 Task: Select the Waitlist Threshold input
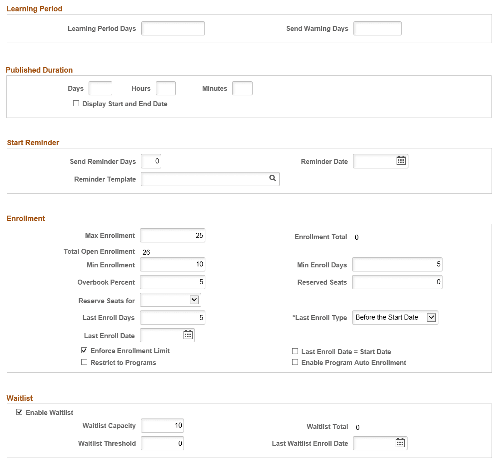[x=162, y=443]
